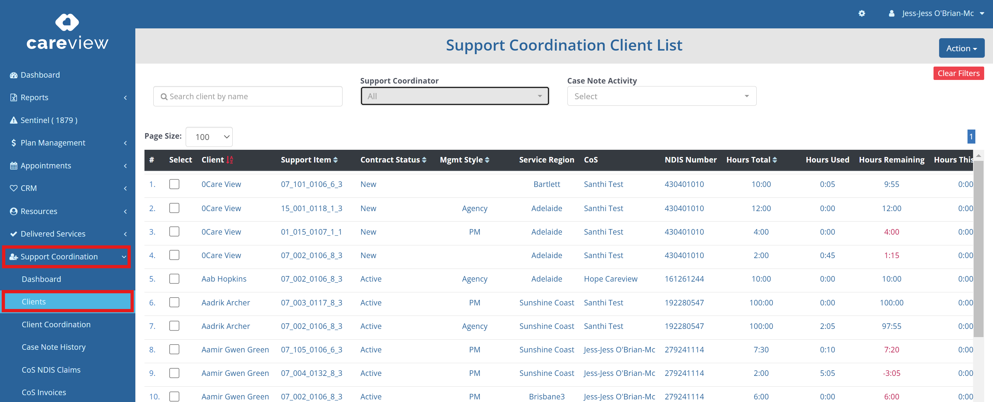Click the CRM heart icon
The width and height of the screenshot is (993, 402).
[x=13, y=188]
